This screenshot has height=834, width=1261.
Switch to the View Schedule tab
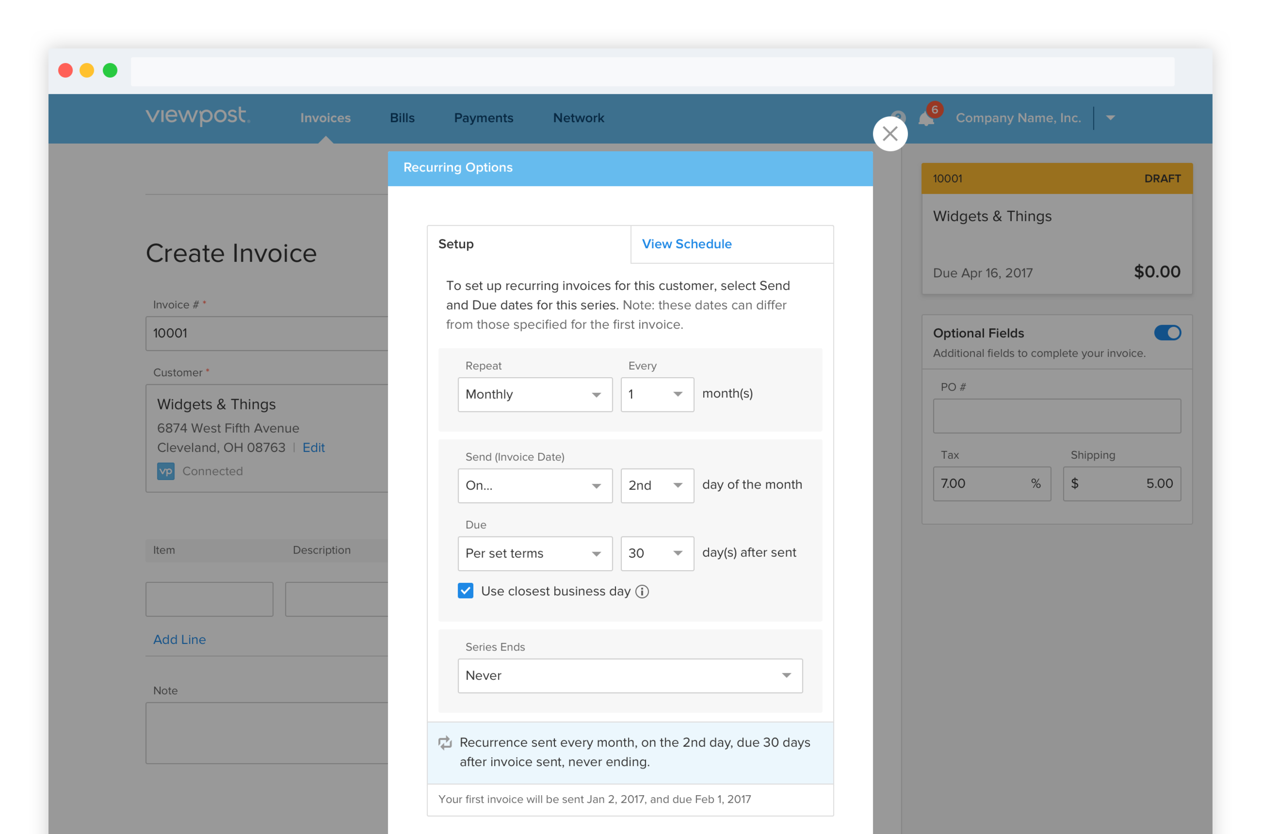[x=731, y=244]
